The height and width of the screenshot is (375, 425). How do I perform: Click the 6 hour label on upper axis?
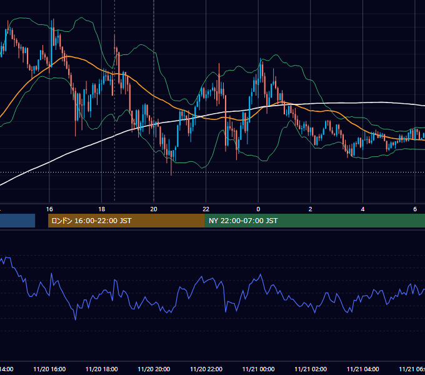415,209
